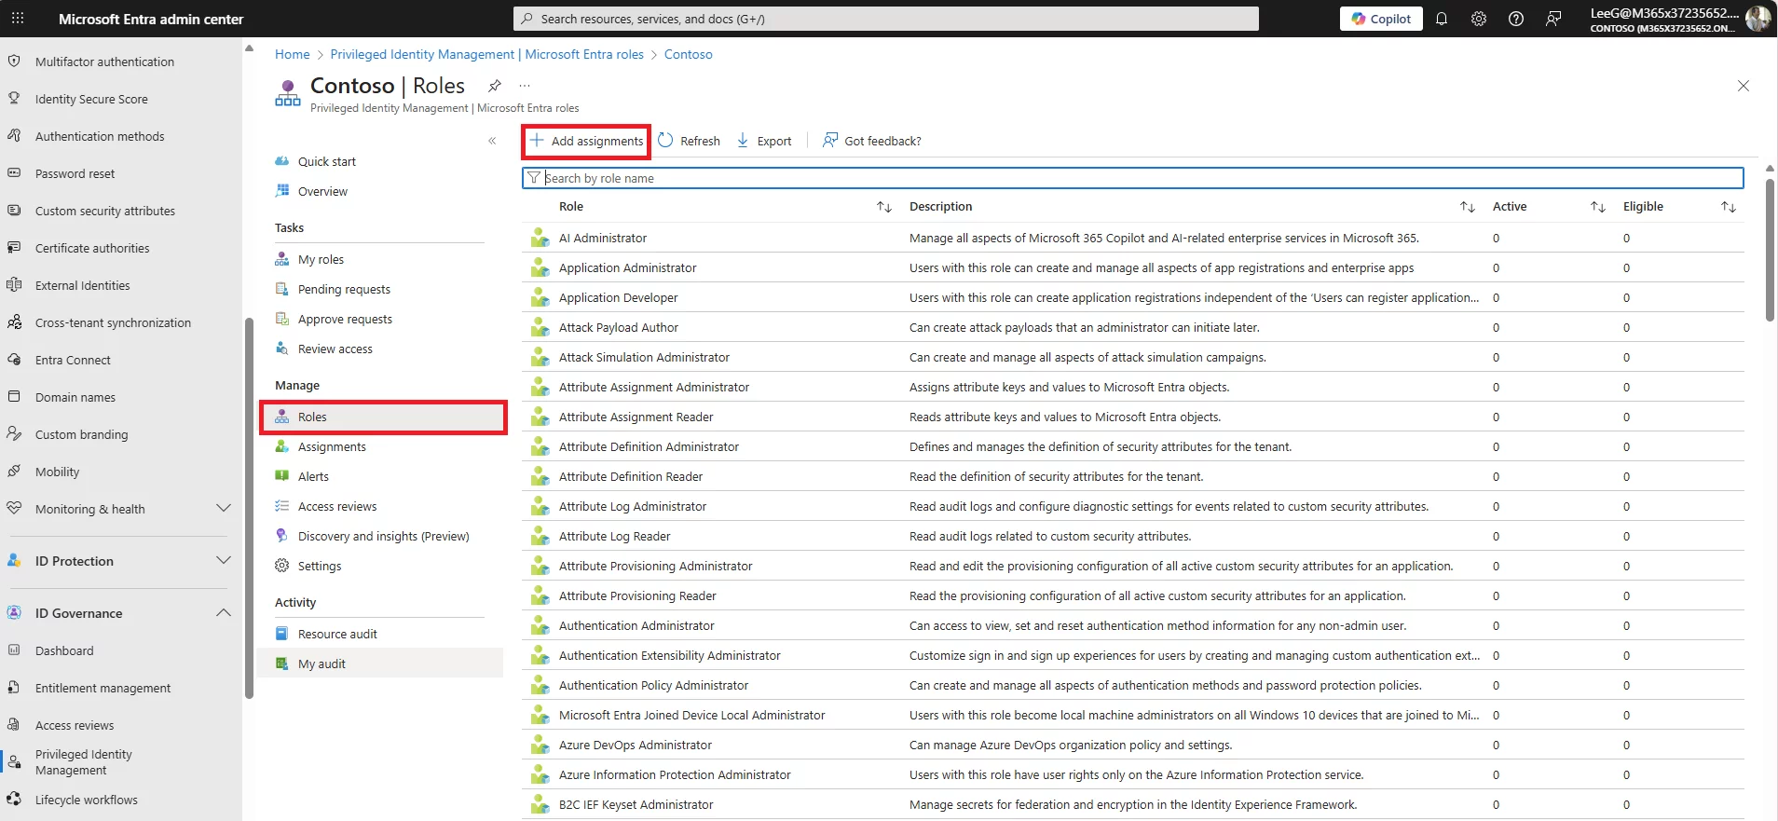1778x821 pixels.
Task: Click the Resource audit icon
Action: (x=282, y=634)
